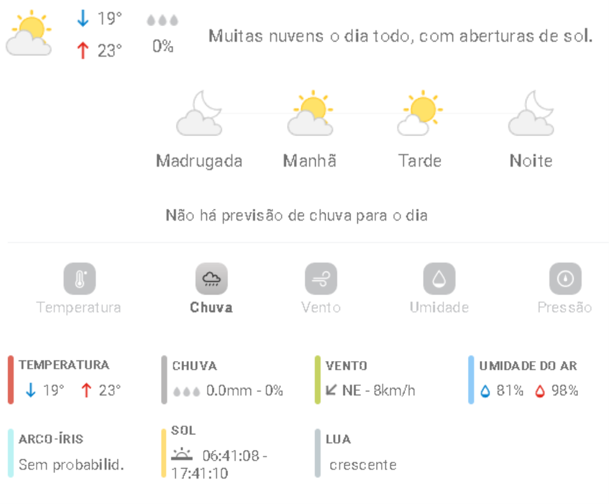Click the daily summary partly cloudy icon
The height and width of the screenshot is (504, 609).
click(29, 33)
